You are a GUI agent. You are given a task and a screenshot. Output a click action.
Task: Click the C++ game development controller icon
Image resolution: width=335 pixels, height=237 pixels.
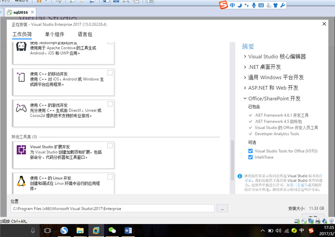tap(21, 108)
